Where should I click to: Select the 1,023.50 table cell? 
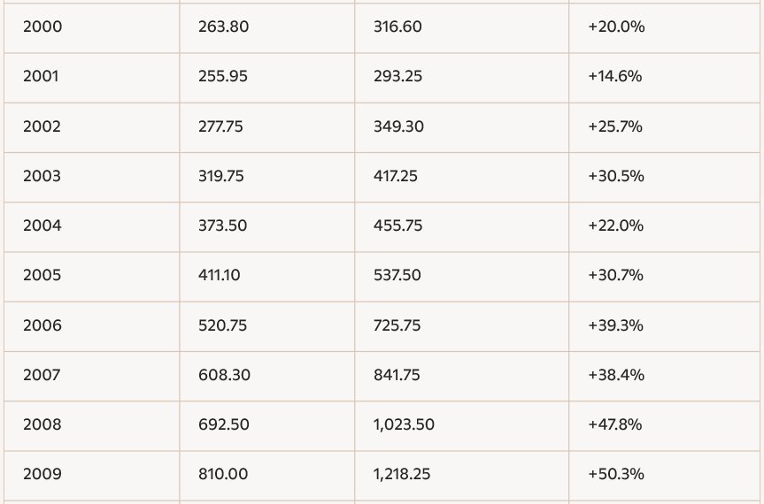coord(404,424)
